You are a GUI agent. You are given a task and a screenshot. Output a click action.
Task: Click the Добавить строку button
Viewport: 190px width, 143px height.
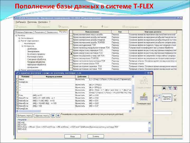pos(25,115)
